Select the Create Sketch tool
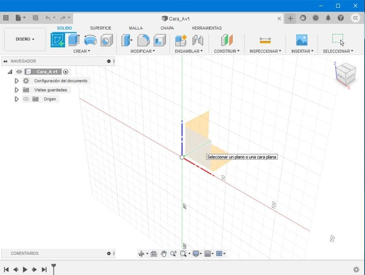The height and width of the screenshot is (275, 365). point(57,40)
